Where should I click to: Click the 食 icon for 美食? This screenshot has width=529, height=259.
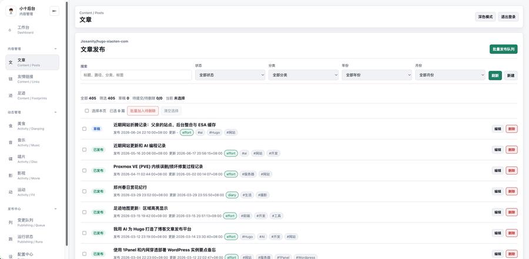tap(10, 126)
